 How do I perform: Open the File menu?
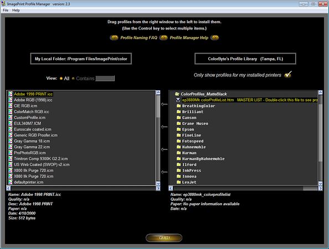tap(6, 11)
